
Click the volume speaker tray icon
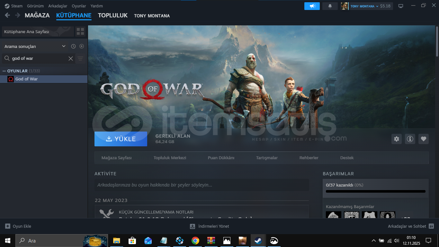coord(397,241)
